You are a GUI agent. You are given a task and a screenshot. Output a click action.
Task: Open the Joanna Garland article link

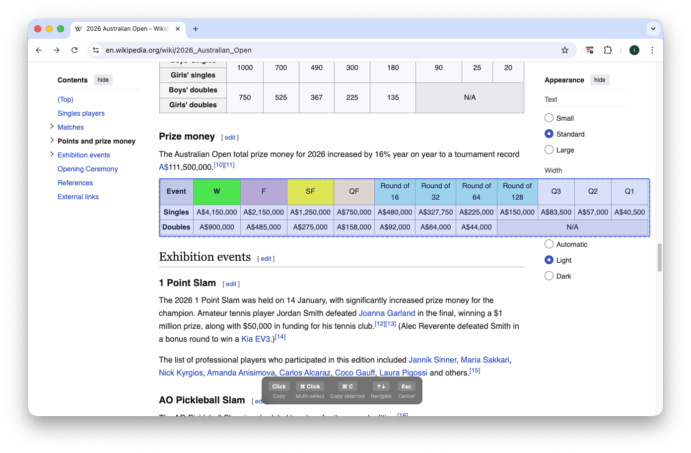[387, 313]
